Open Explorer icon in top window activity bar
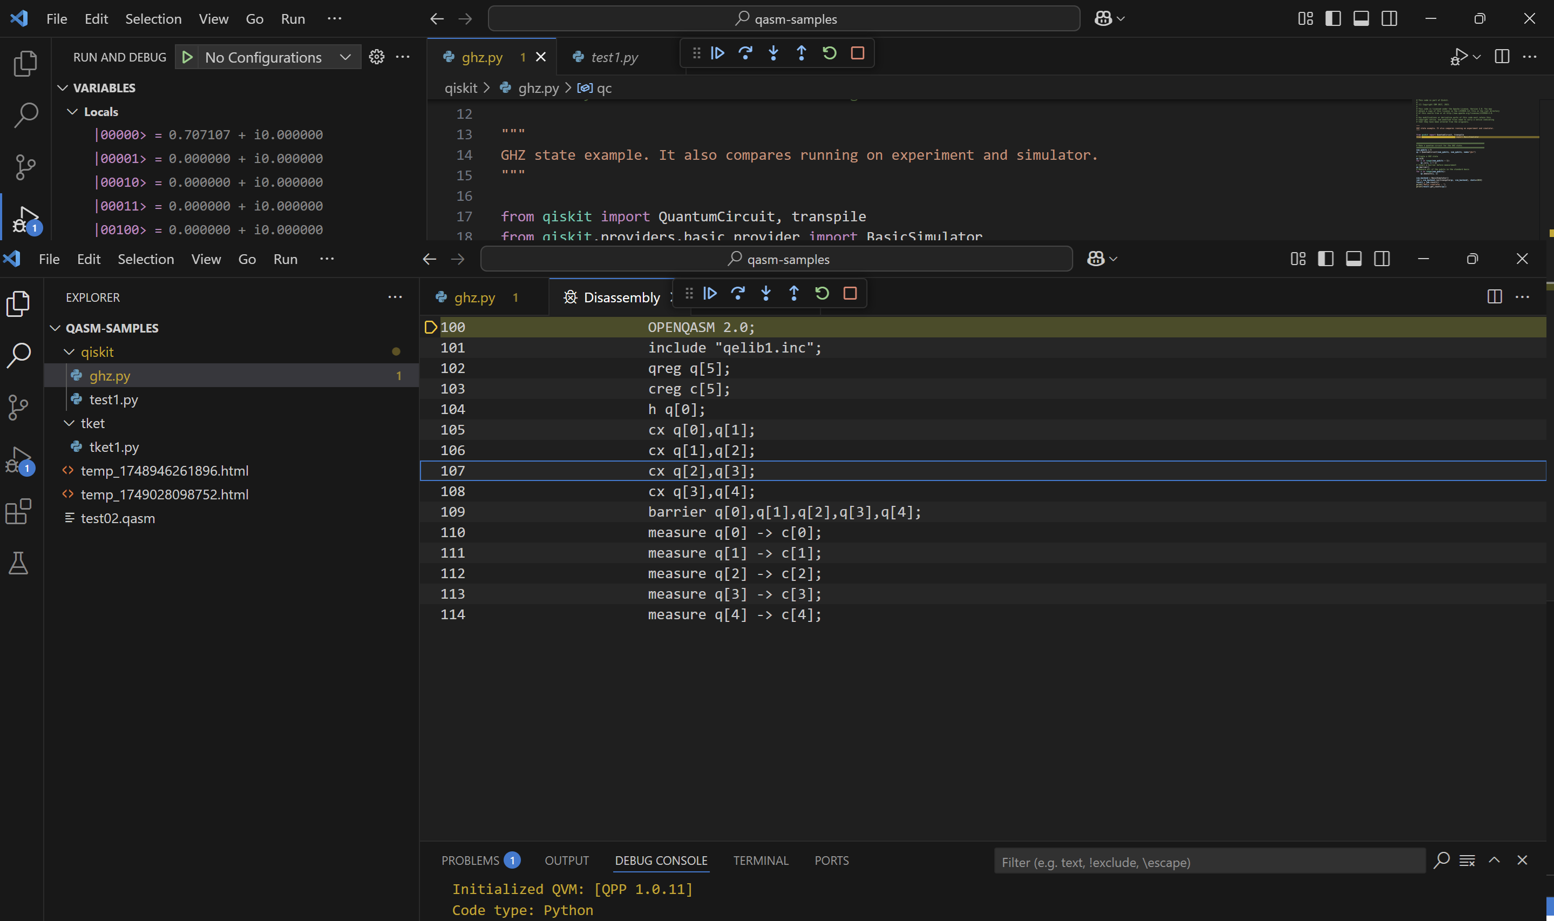The width and height of the screenshot is (1554, 921). pyautogui.click(x=25, y=63)
